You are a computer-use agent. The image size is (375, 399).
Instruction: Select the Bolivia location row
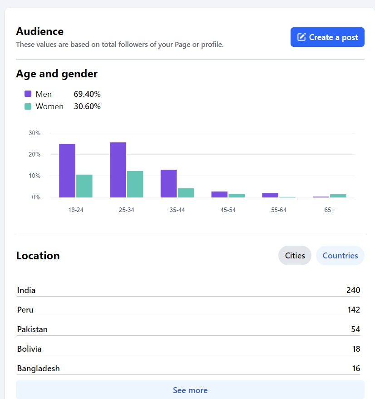[x=188, y=349]
